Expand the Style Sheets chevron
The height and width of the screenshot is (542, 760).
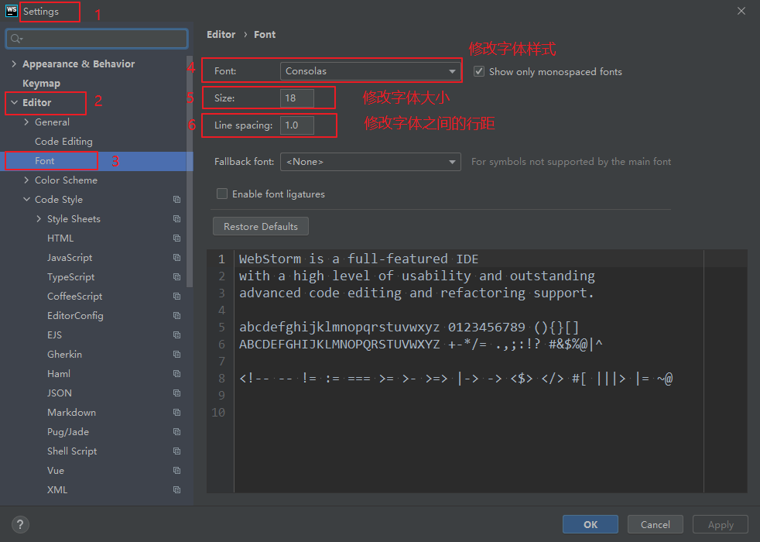[39, 218]
